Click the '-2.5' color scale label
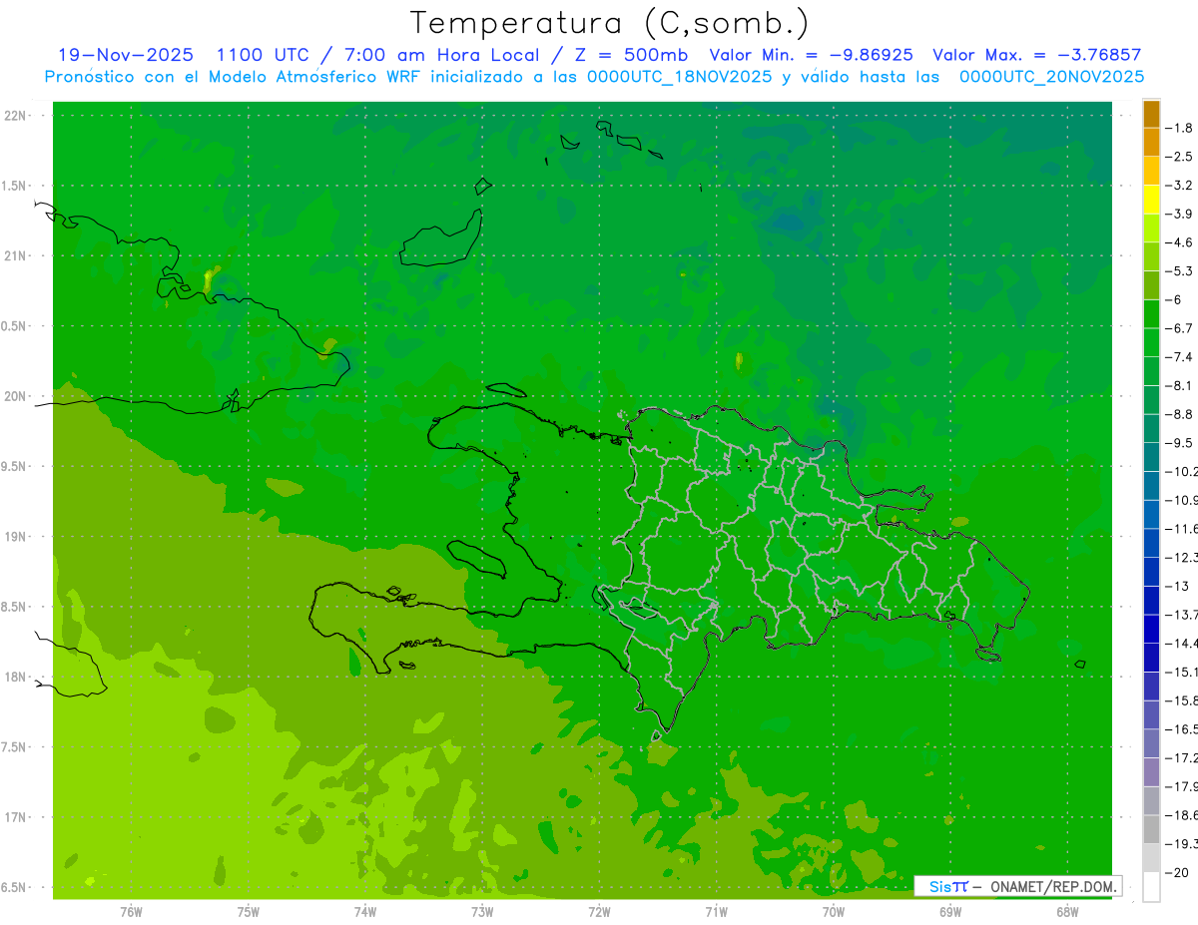The image size is (1198, 925). pos(1179,157)
